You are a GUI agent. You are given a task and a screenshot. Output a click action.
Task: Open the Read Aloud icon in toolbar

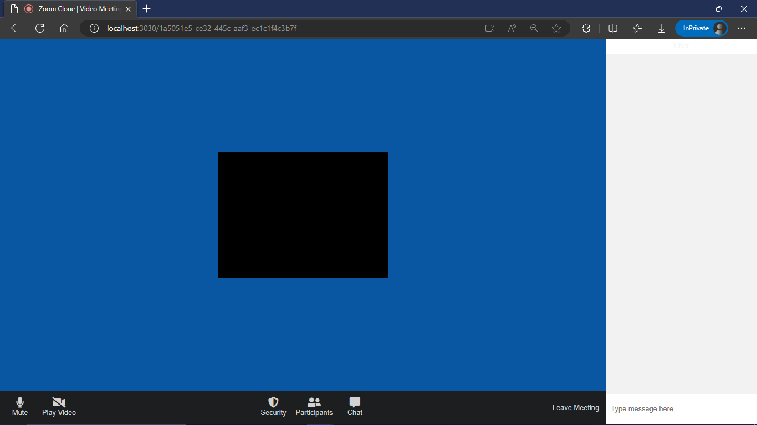pyautogui.click(x=512, y=28)
